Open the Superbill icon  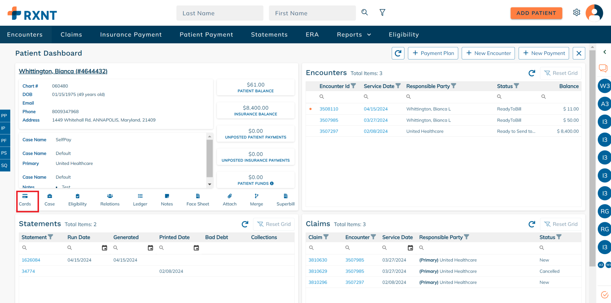pos(285,200)
